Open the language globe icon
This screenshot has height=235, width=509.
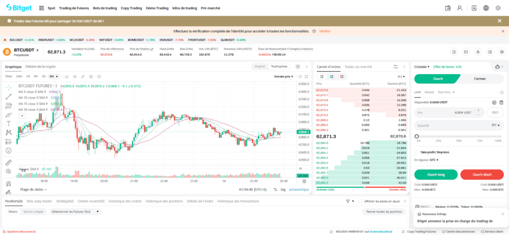tap(485, 8)
